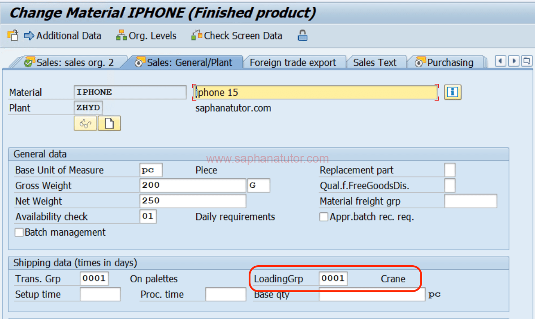Select the Sales: General/Plant tab
The image size is (535, 319).
point(184,62)
